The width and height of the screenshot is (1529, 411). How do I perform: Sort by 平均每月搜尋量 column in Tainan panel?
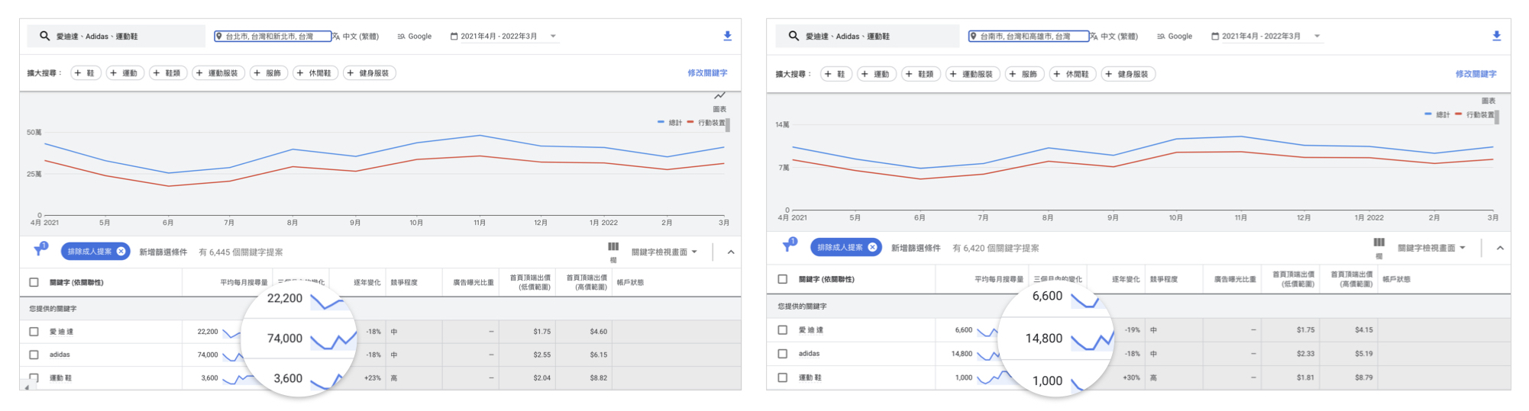pos(999,280)
